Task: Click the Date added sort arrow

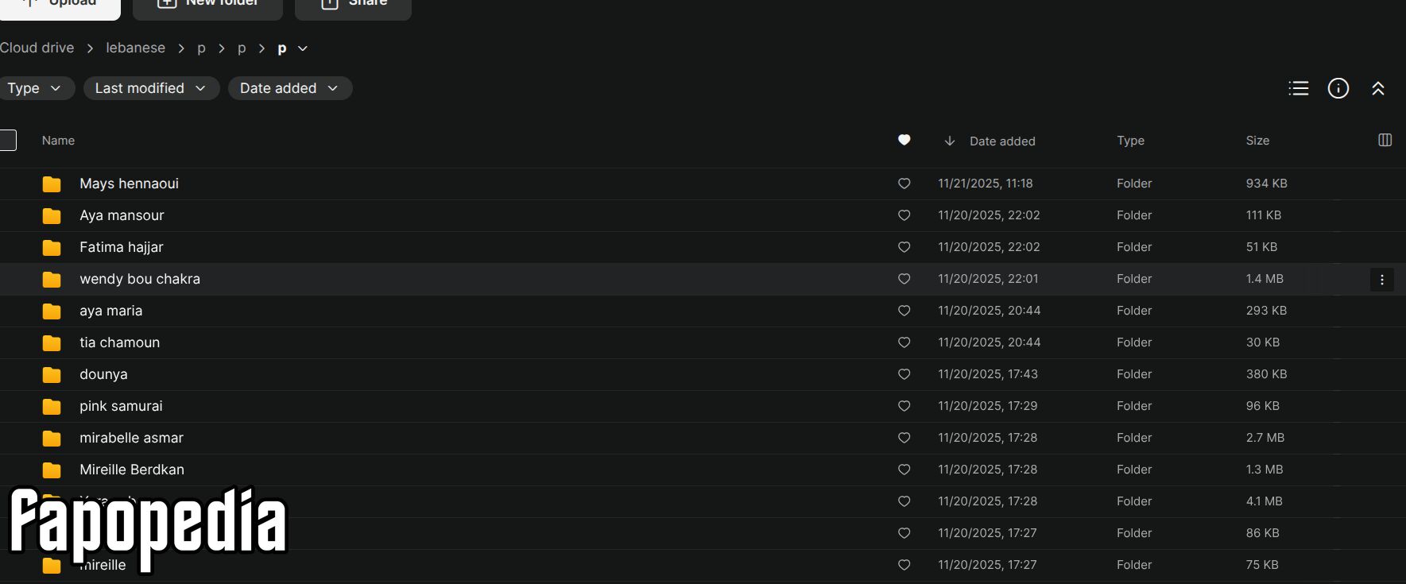Action: click(x=949, y=141)
